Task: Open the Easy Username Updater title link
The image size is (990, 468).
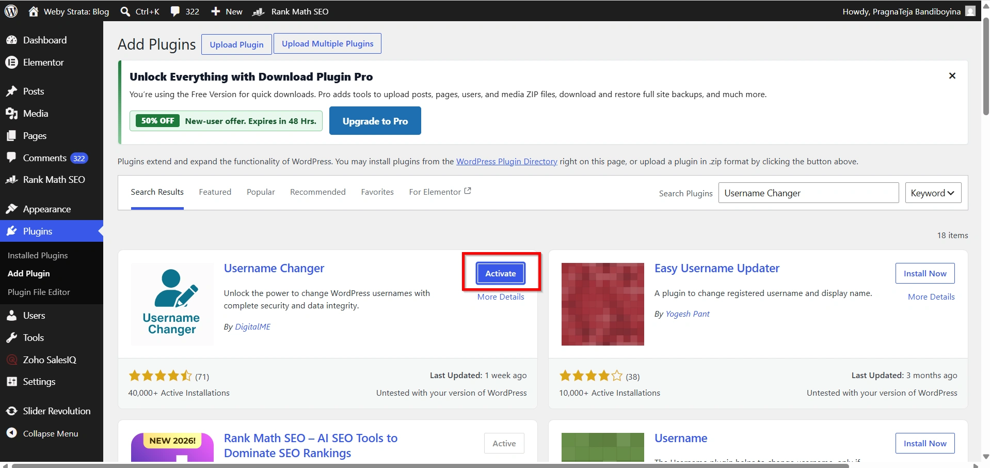Action: point(716,268)
